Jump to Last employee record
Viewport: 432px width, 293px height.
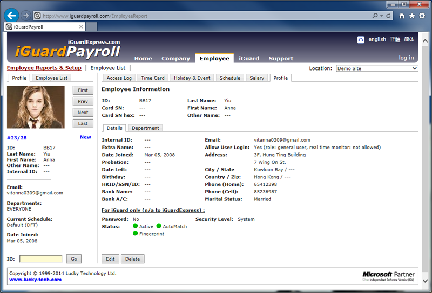[x=83, y=124]
